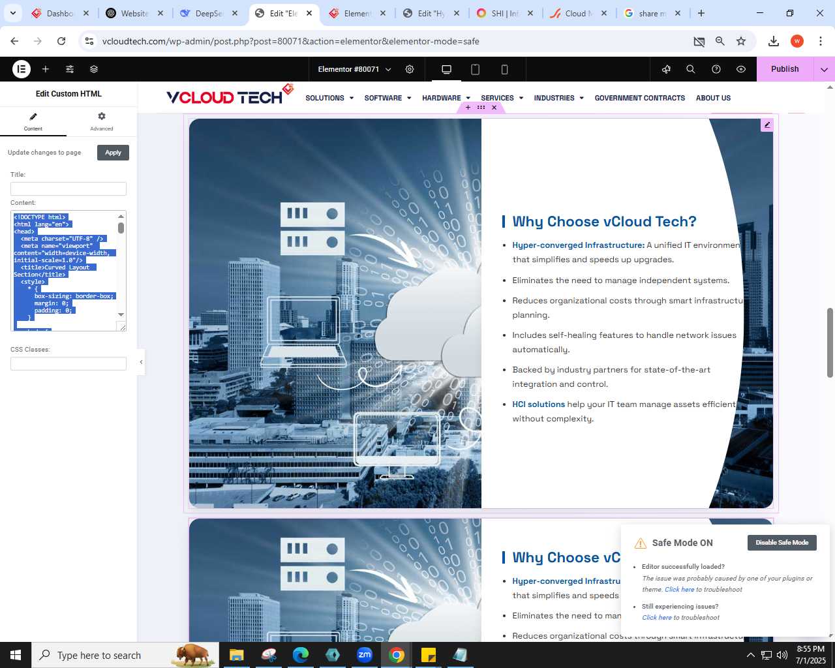Open the Elementor #80071 document dropdown
Image resolution: width=835 pixels, height=668 pixels.
pyautogui.click(x=354, y=69)
